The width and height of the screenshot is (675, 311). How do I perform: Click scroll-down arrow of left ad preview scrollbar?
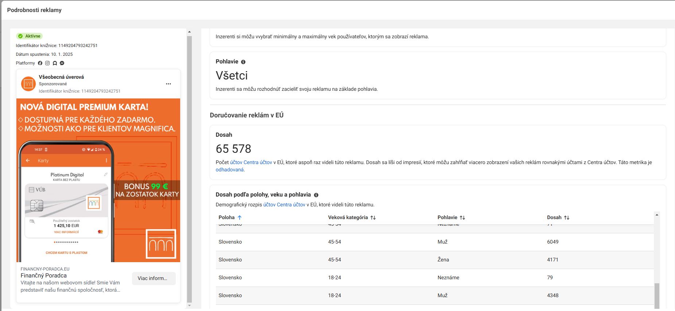click(x=189, y=306)
